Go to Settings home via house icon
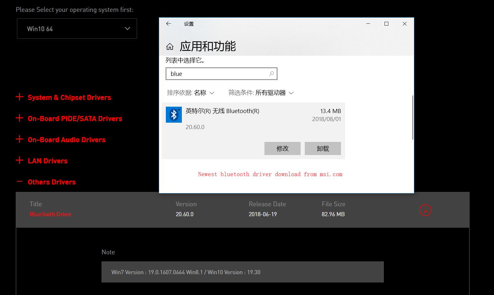The width and height of the screenshot is (494, 295). click(170, 47)
